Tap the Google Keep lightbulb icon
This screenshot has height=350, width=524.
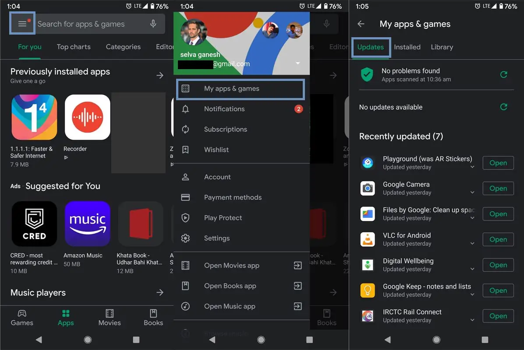pyautogui.click(x=368, y=290)
